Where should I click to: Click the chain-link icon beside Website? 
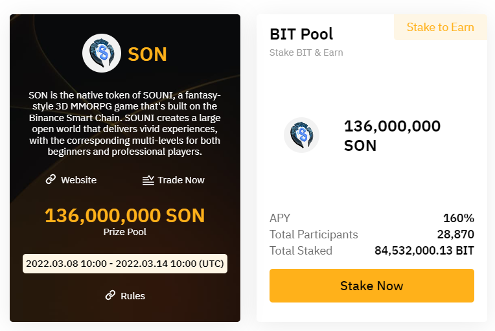tap(51, 179)
